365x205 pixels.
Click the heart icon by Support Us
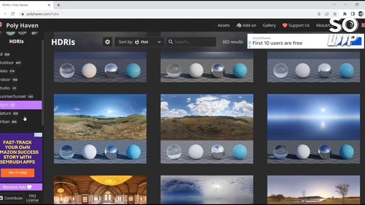point(285,25)
